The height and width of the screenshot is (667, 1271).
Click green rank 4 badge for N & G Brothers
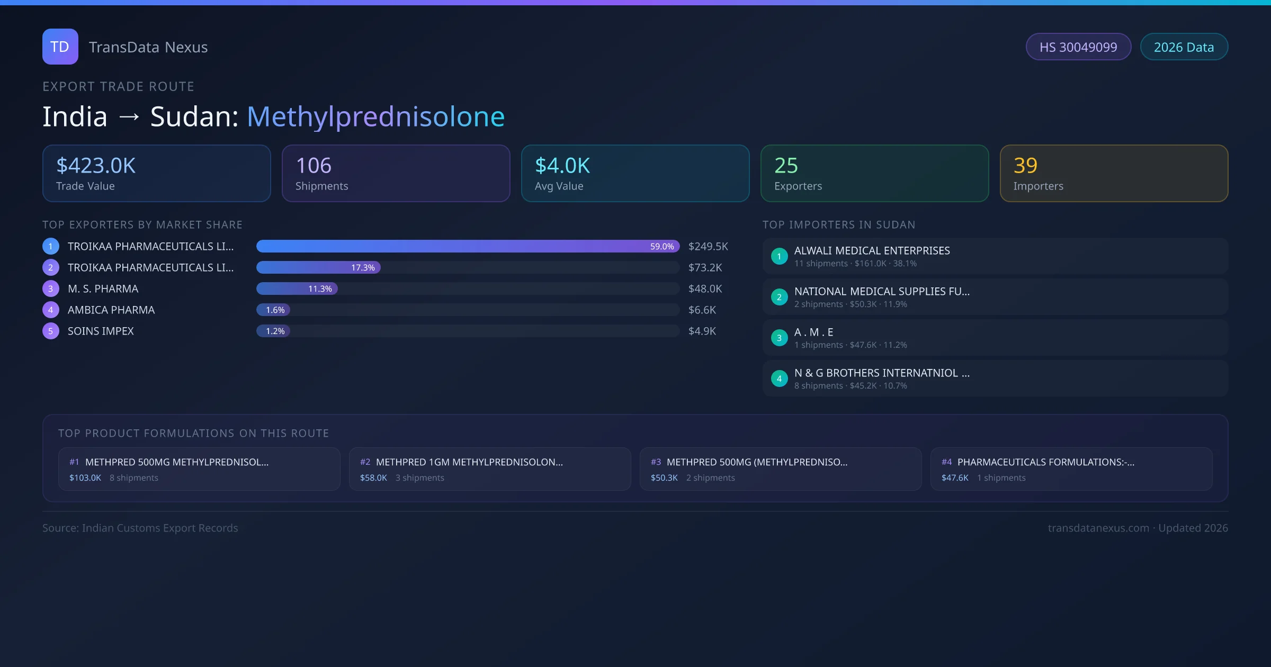[779, 378]
